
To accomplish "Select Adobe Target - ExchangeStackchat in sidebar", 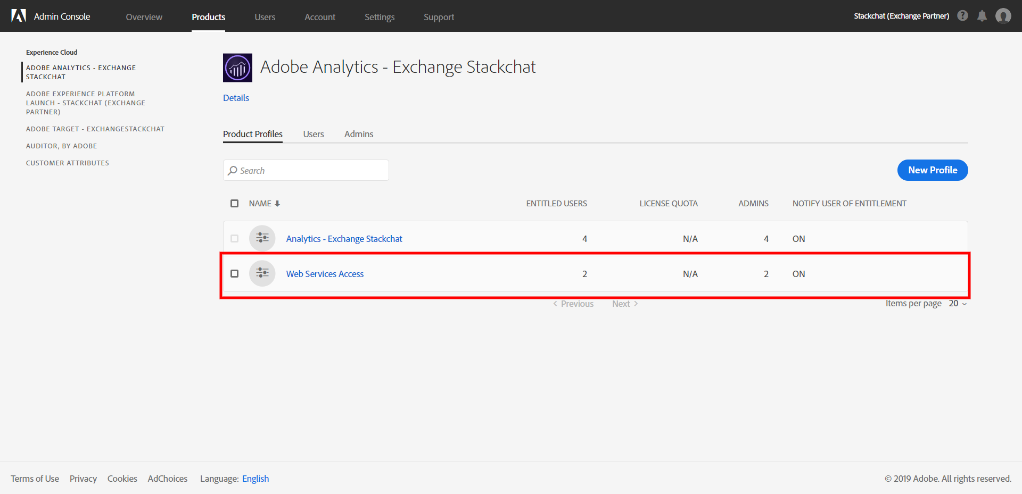I will (95, 129).
